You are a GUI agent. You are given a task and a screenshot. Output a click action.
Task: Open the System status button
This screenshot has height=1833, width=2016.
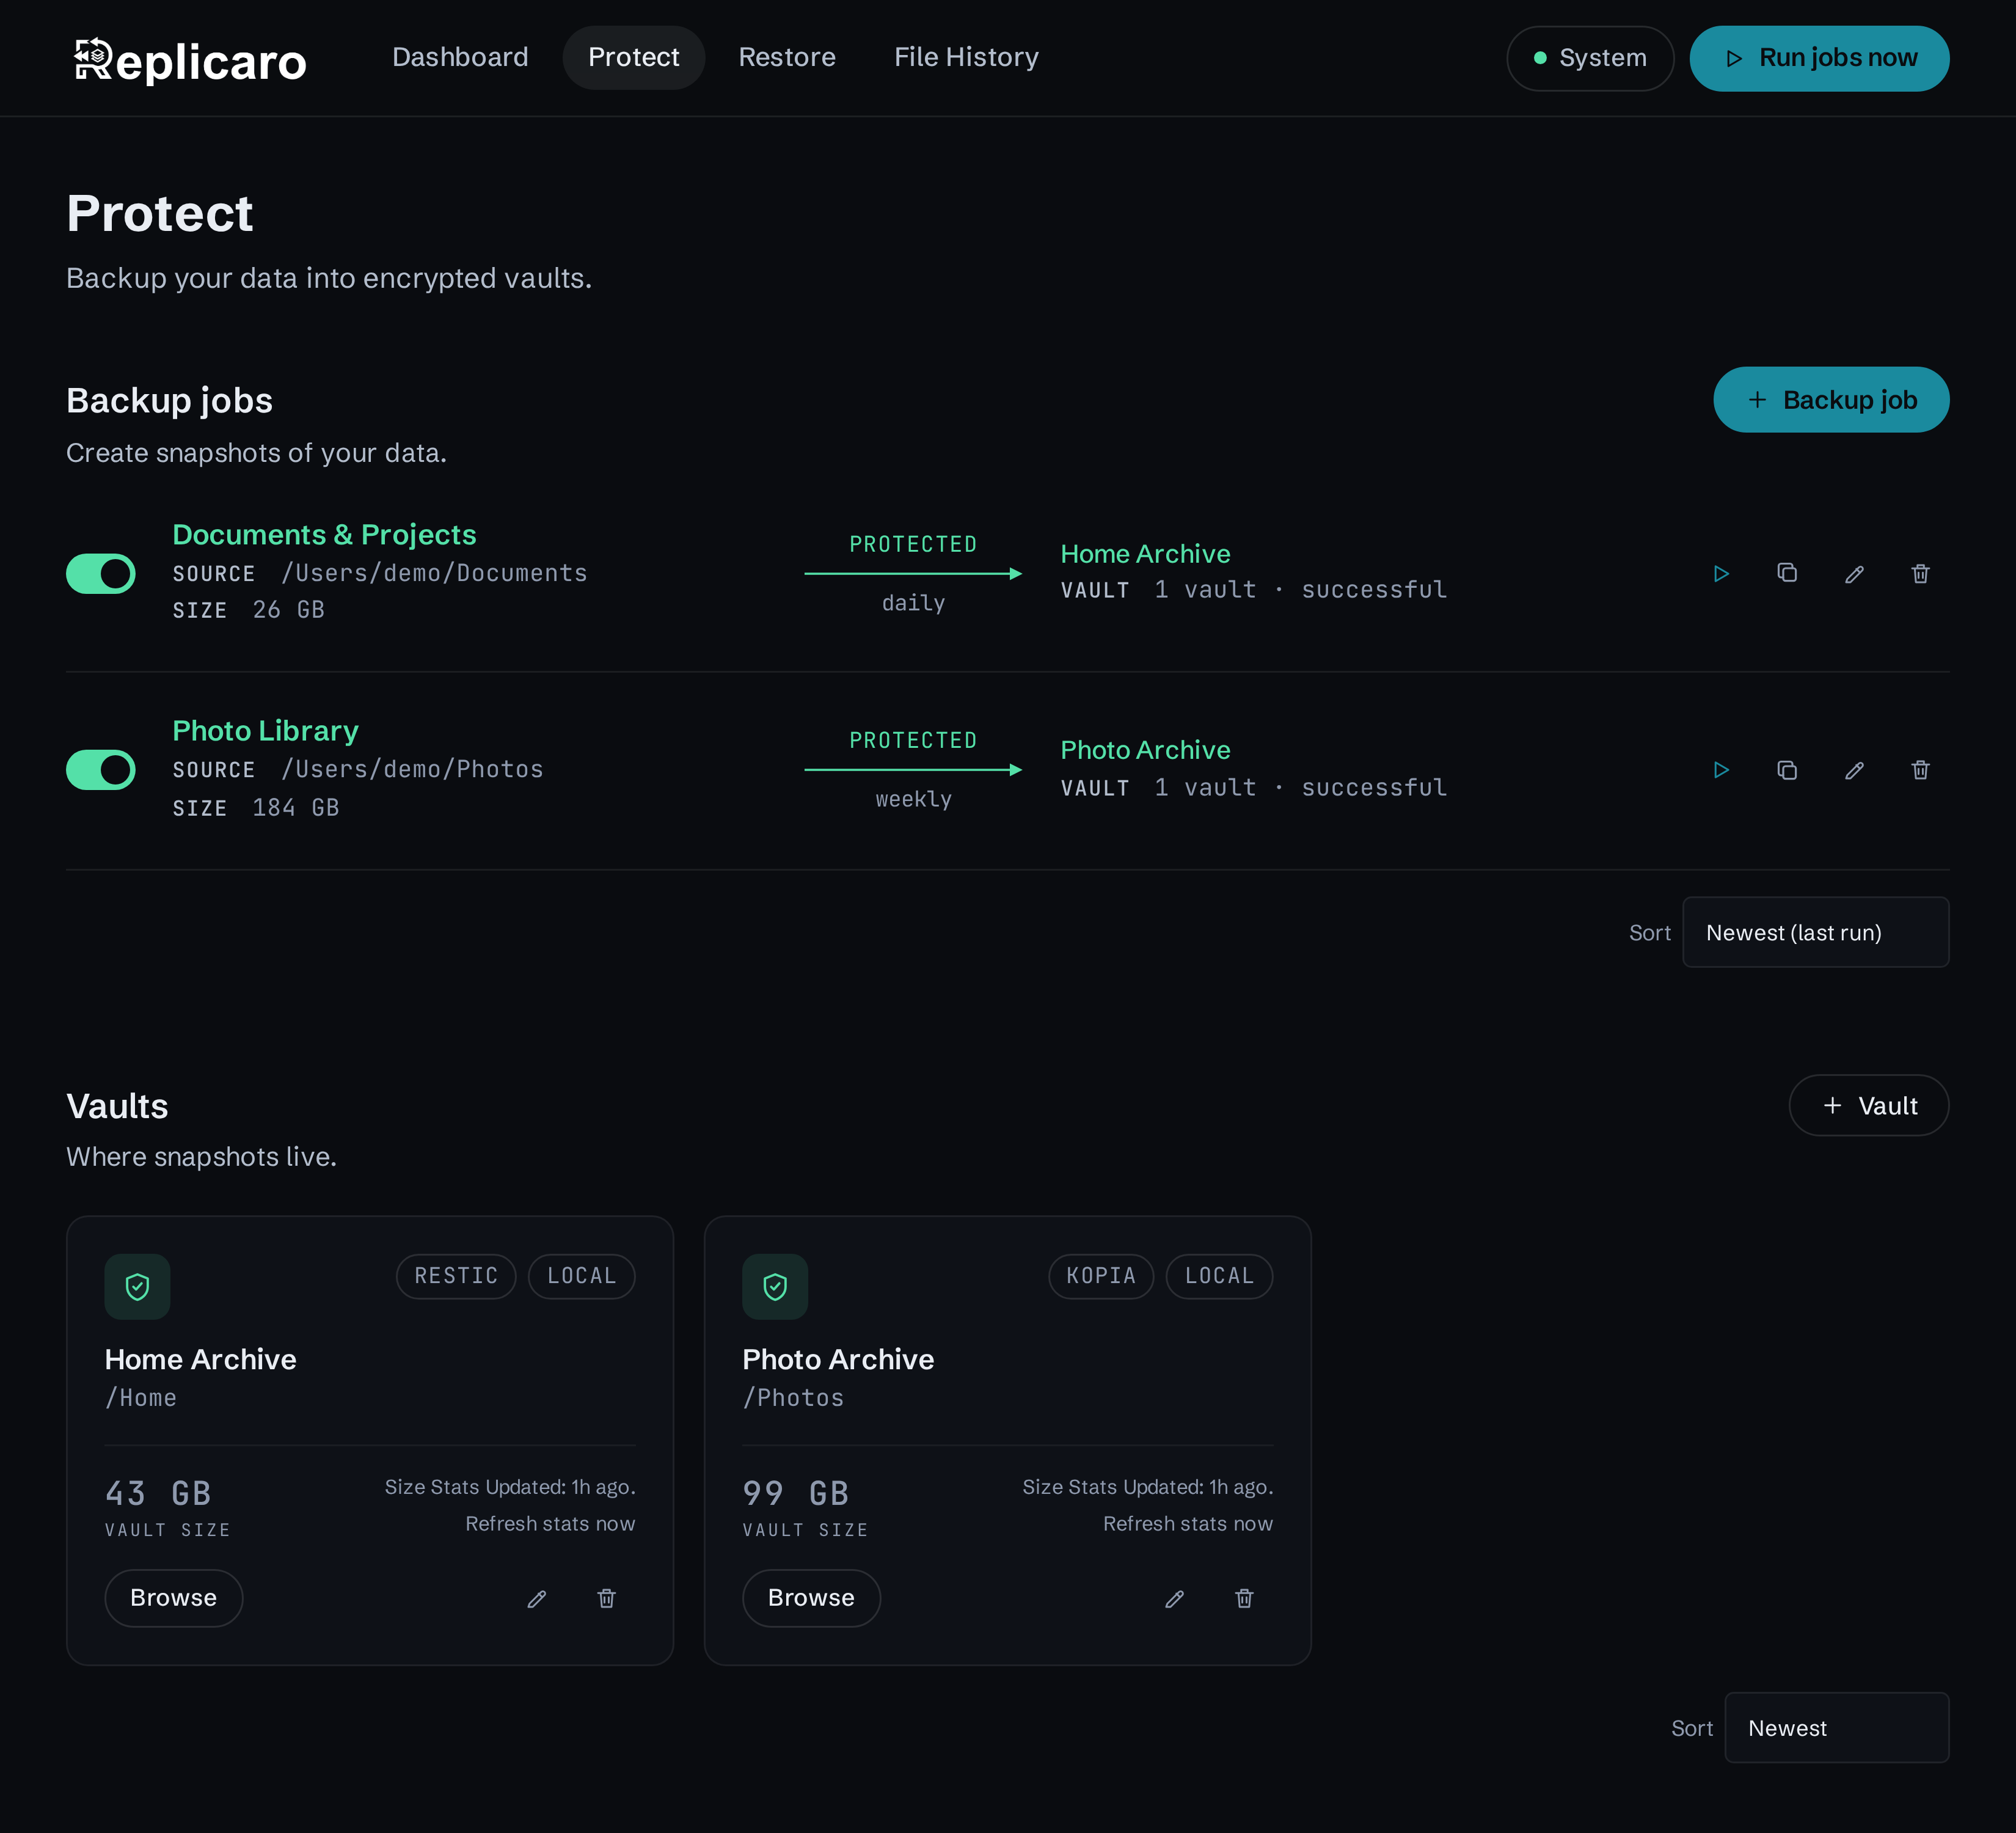[1590, 58]
